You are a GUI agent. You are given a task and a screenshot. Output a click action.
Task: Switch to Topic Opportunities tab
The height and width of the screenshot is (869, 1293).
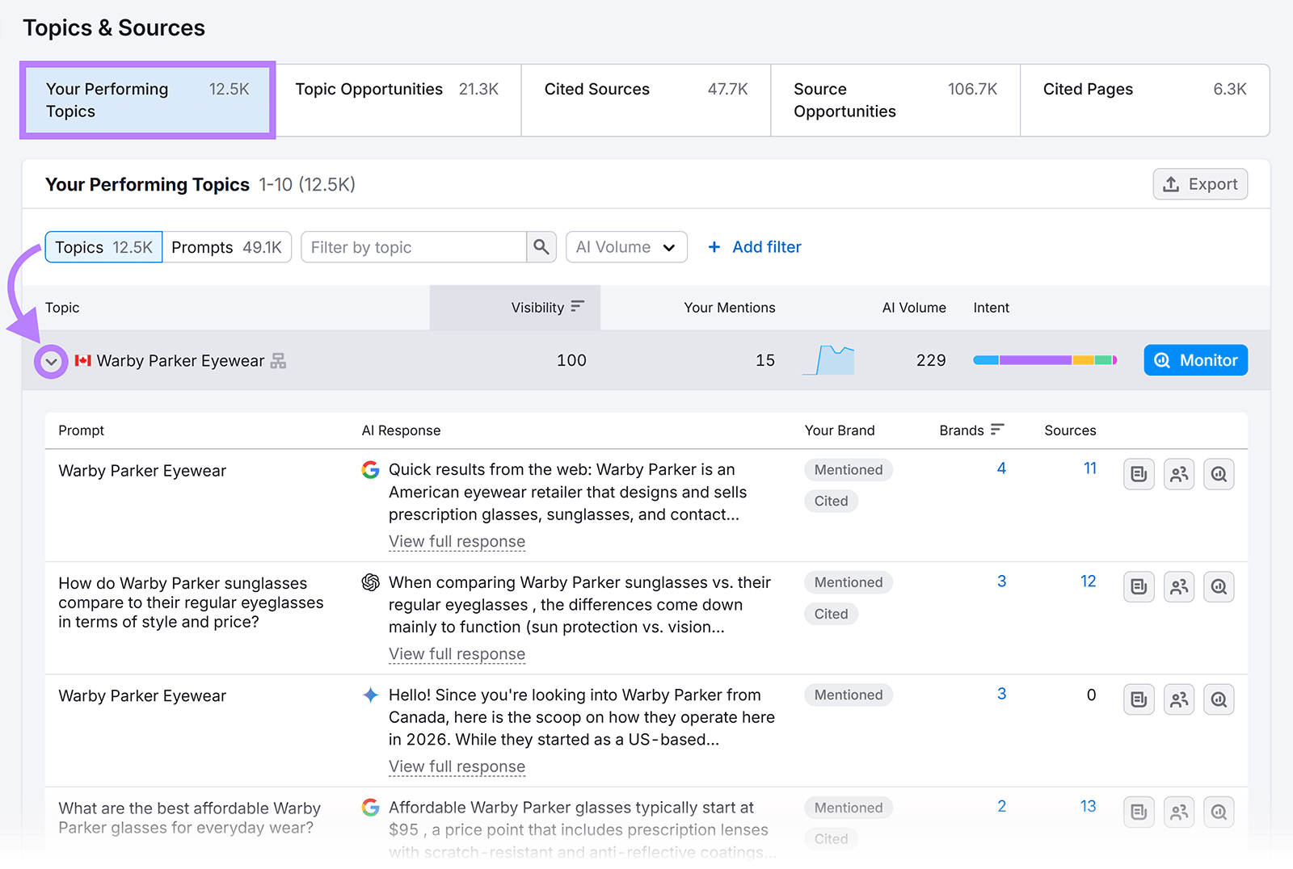(397, 100)
